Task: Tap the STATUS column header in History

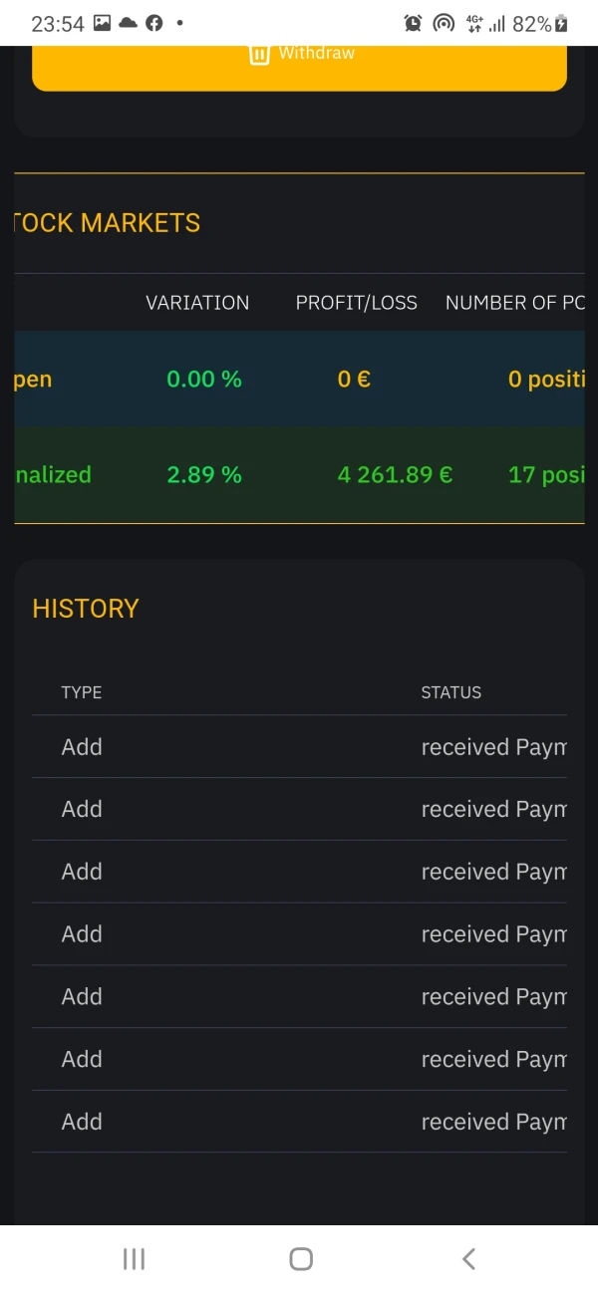Action: [x=450, y=692]
